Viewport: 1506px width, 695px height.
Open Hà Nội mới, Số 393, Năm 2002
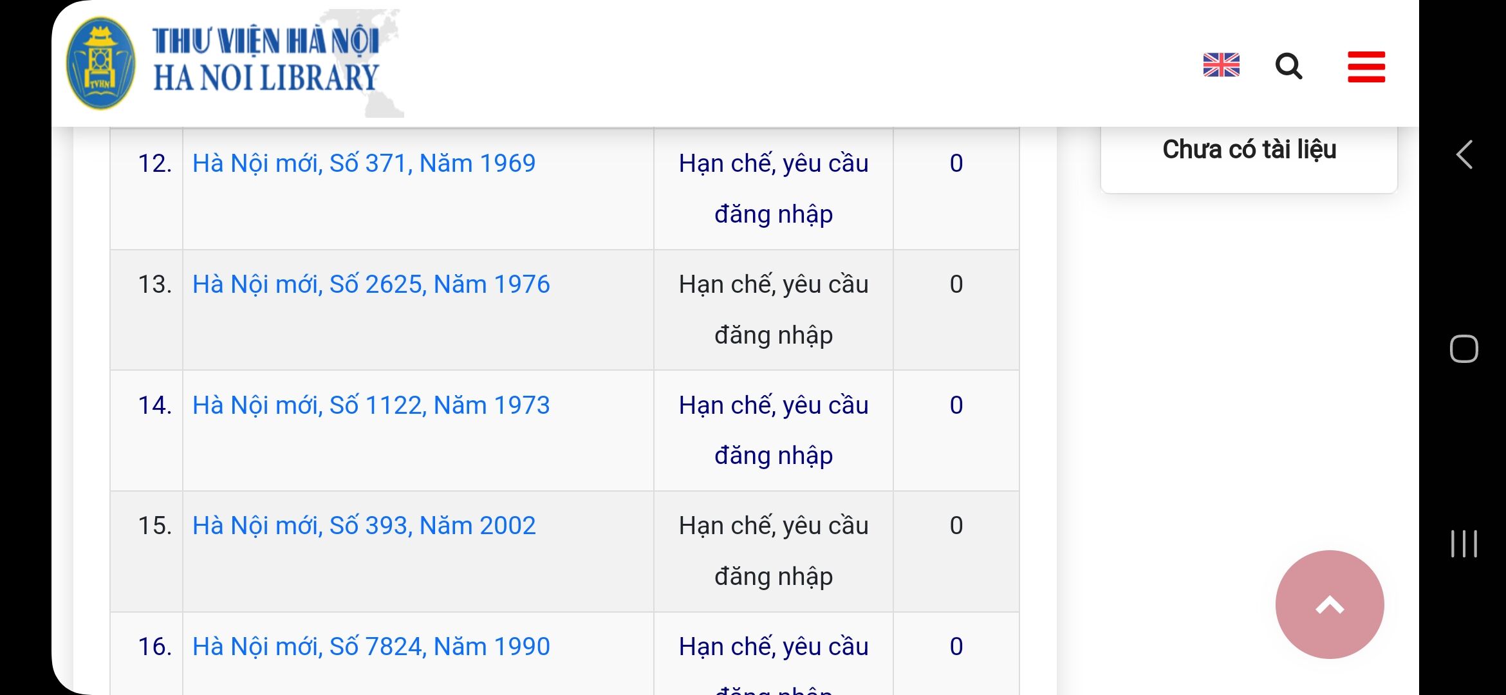pyautogui.click(x=364, y=526)
